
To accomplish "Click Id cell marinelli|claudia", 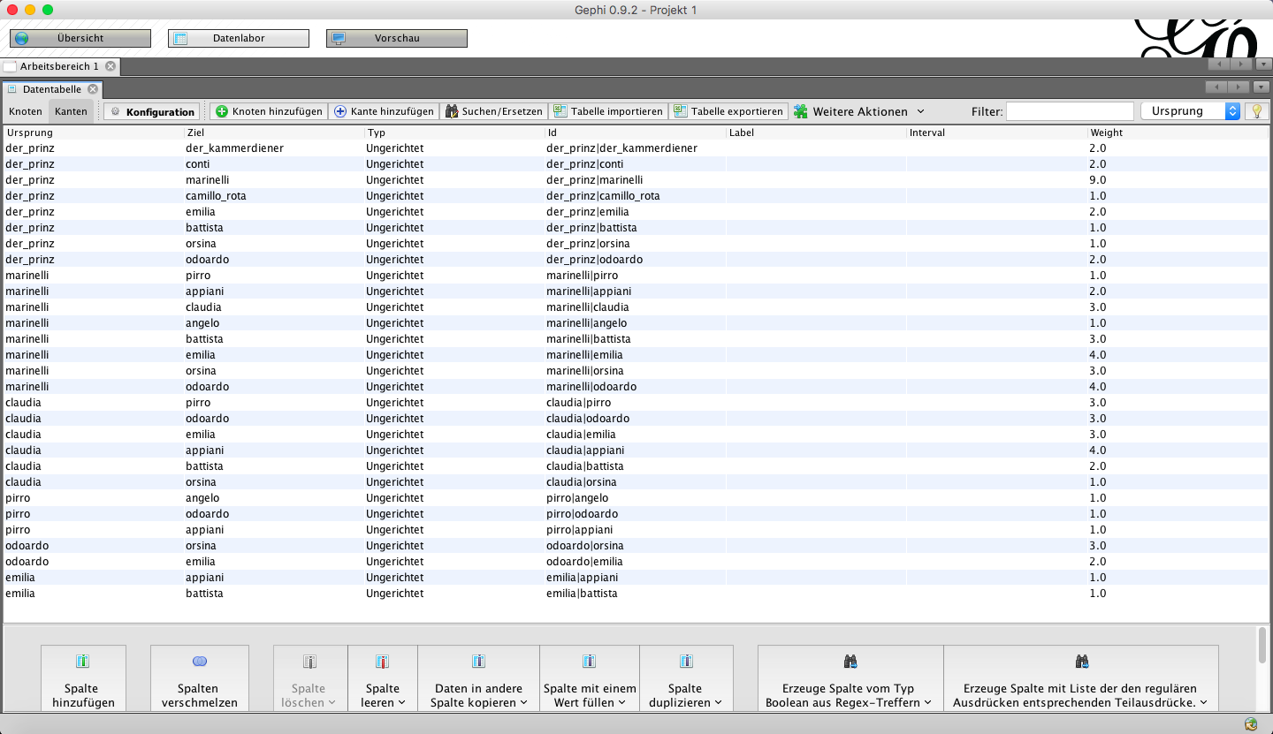I will [635, 307].
